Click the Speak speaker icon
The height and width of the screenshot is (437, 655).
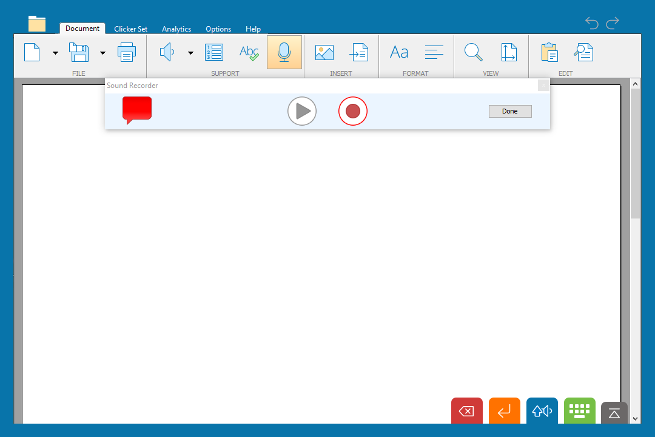point(167,53)
